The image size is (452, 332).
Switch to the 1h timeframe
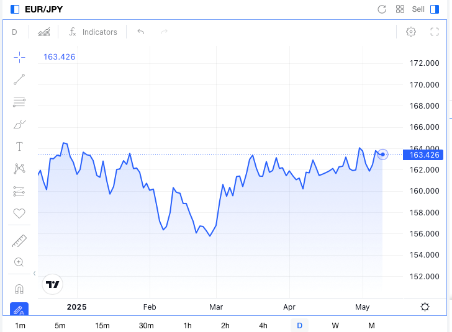188,326
